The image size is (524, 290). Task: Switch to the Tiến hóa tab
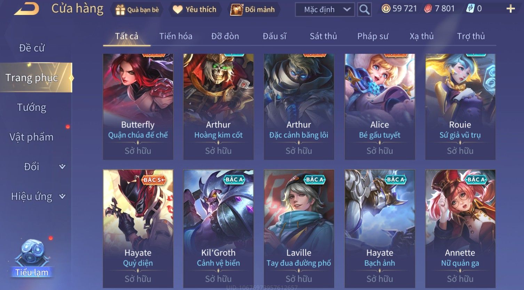pyautogui.click(x=176, y=36)
